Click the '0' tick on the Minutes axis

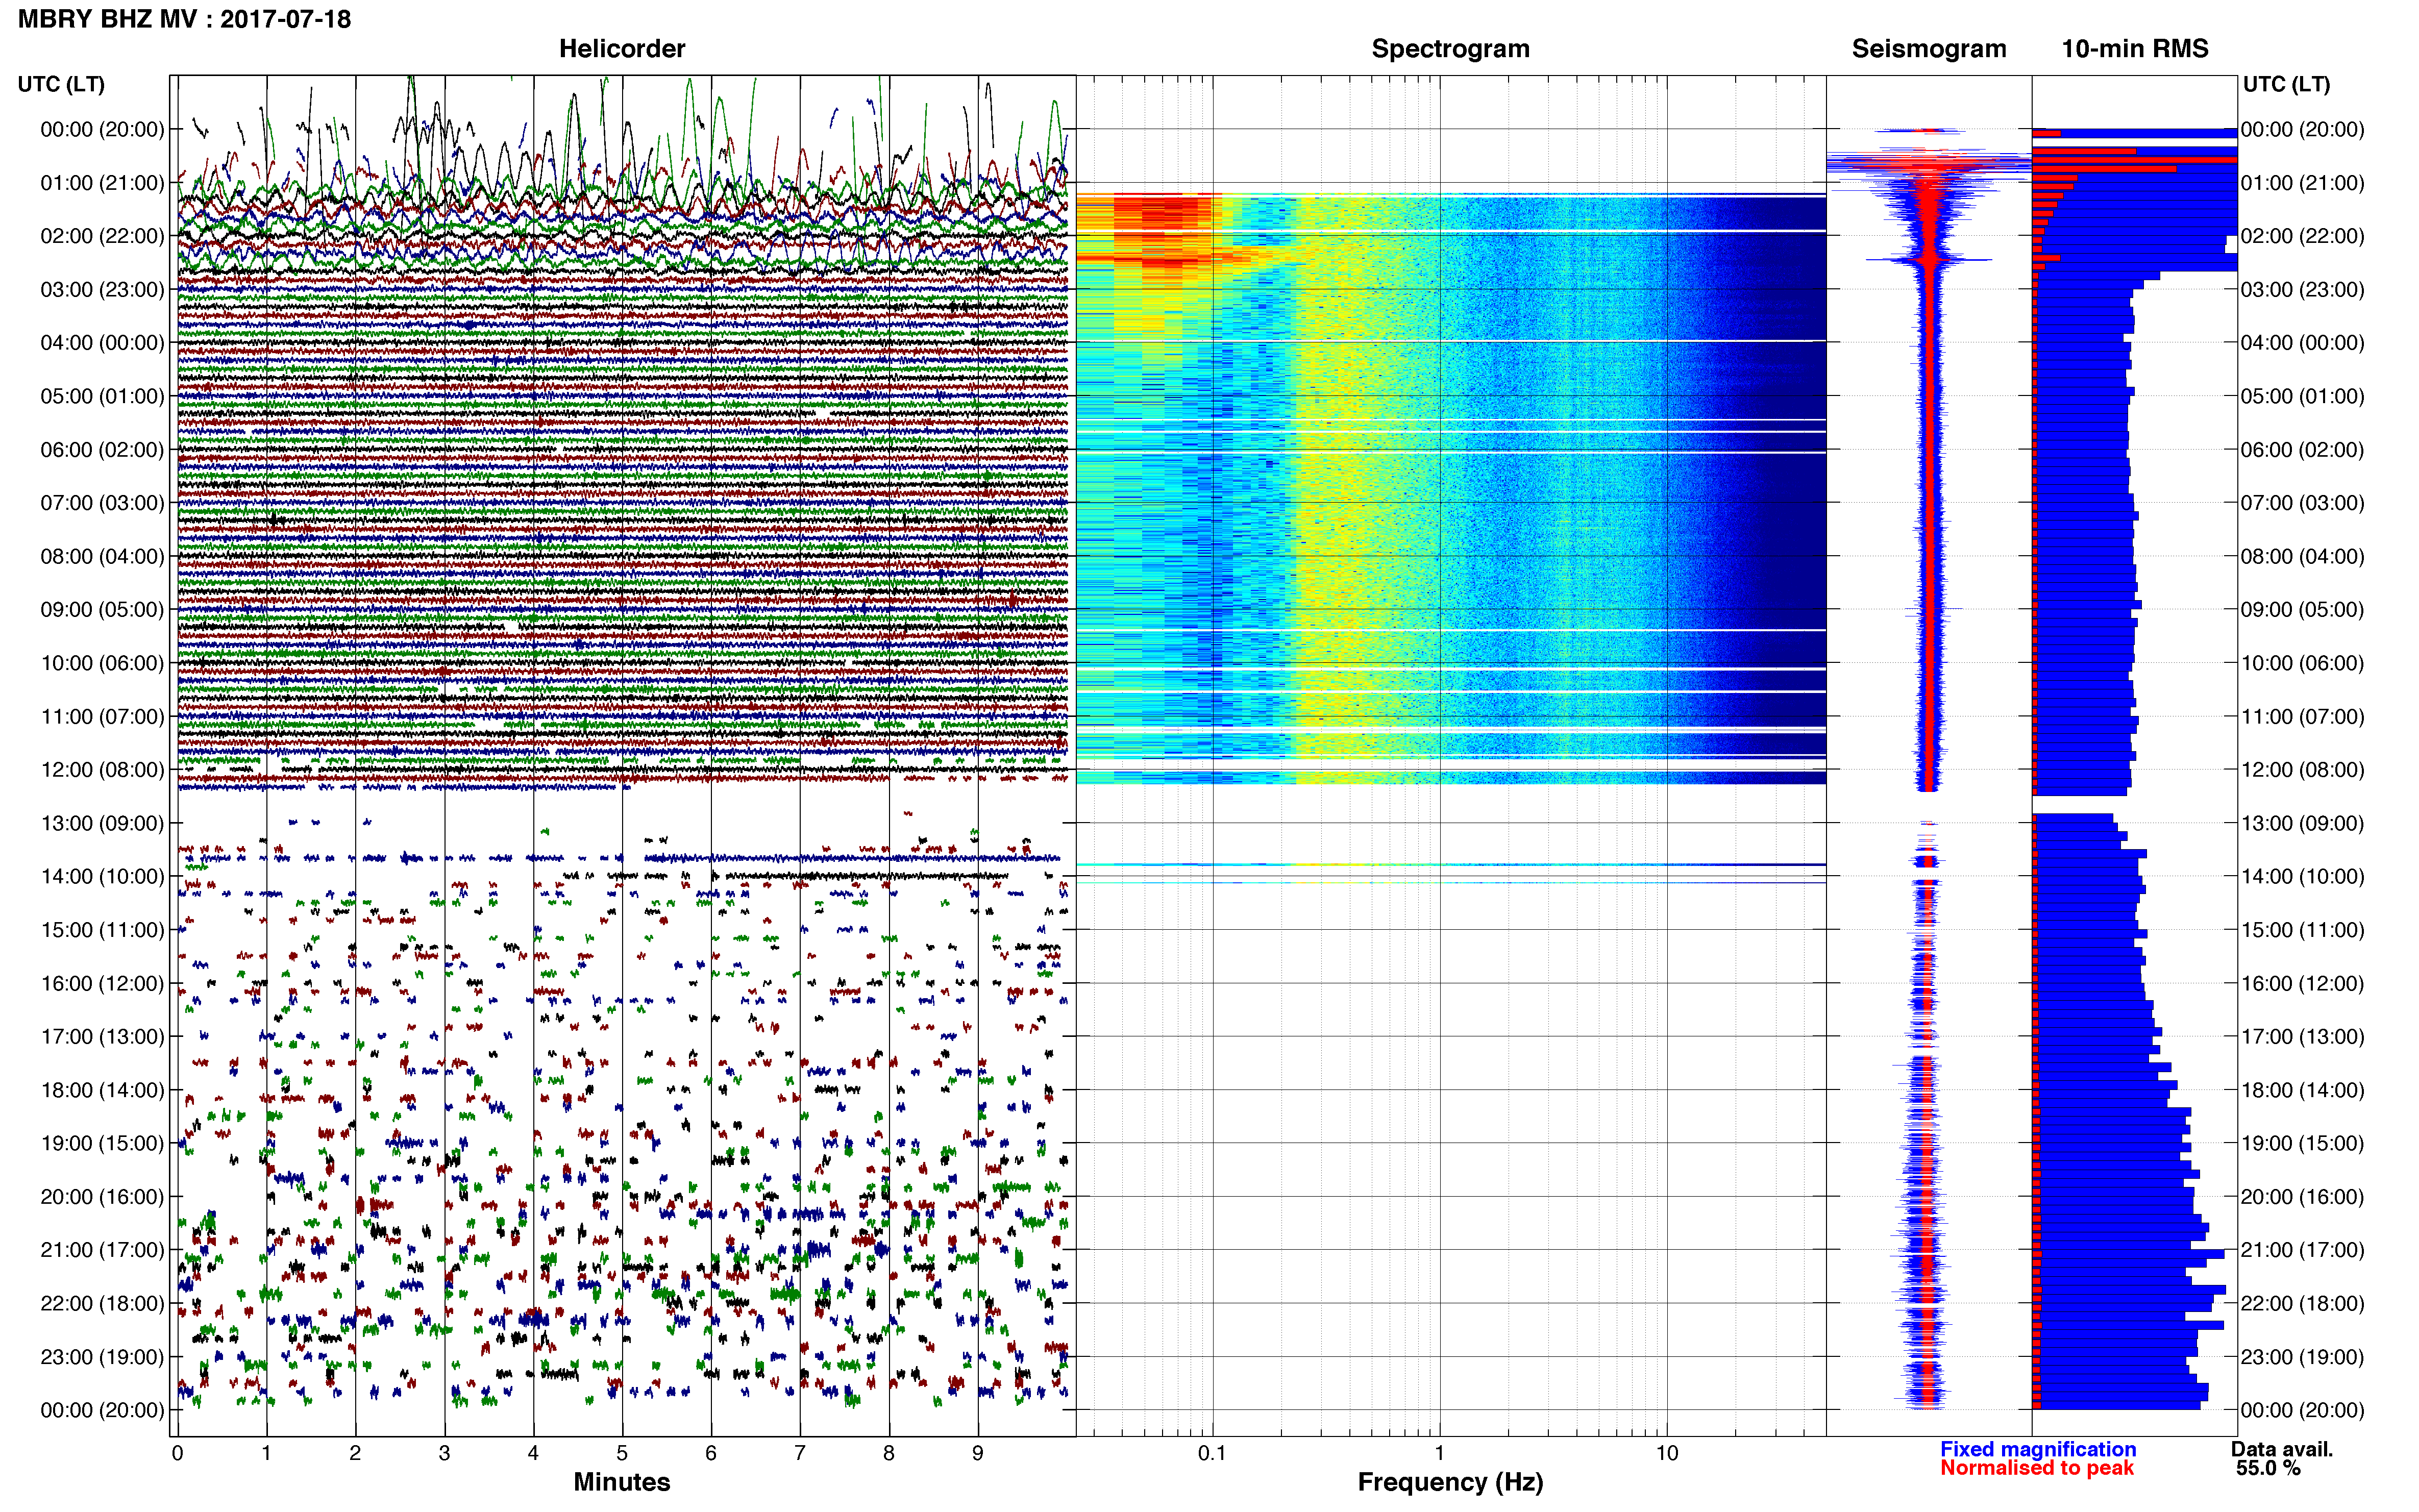[177, 1453]
